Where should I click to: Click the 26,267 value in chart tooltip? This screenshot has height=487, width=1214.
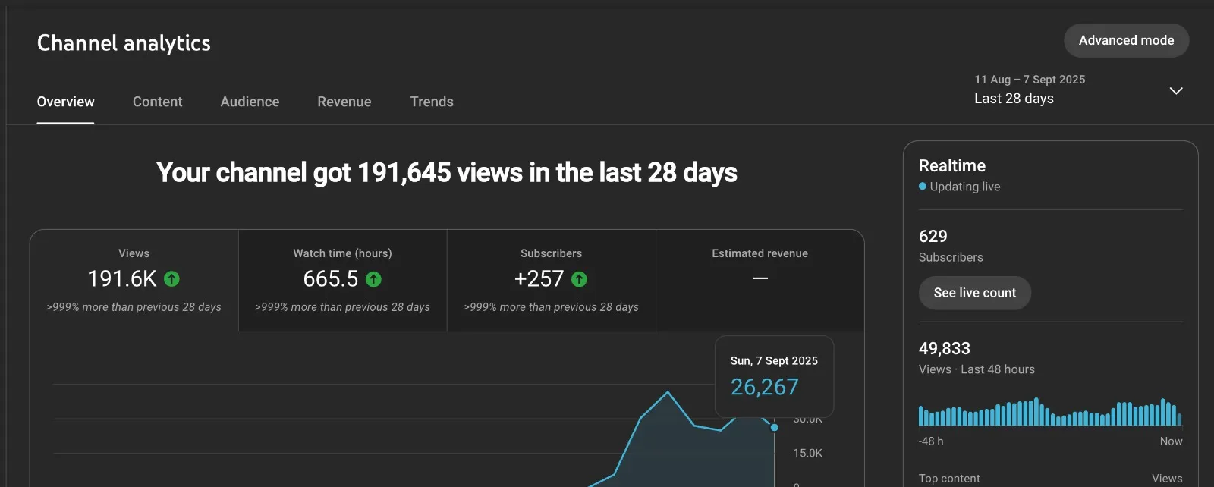coord(764,388)
